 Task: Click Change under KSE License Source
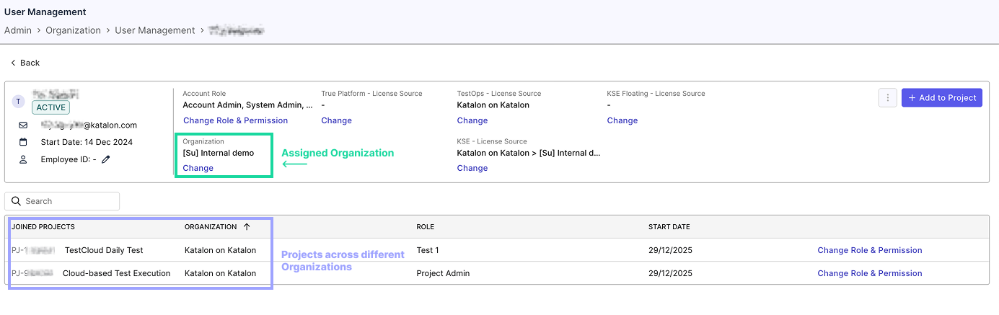click(x=472, y=168)
